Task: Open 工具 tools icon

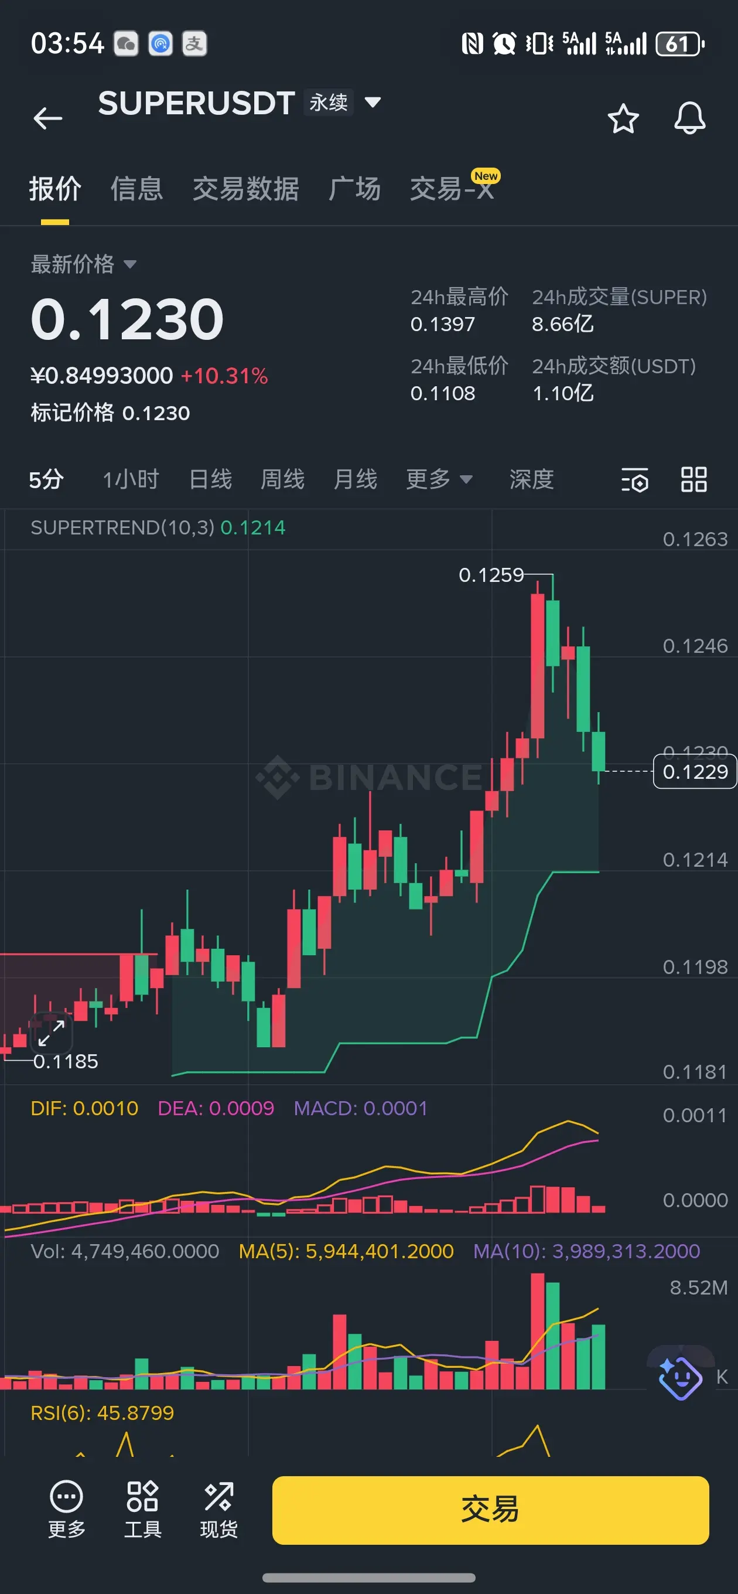Action: 143,1509
